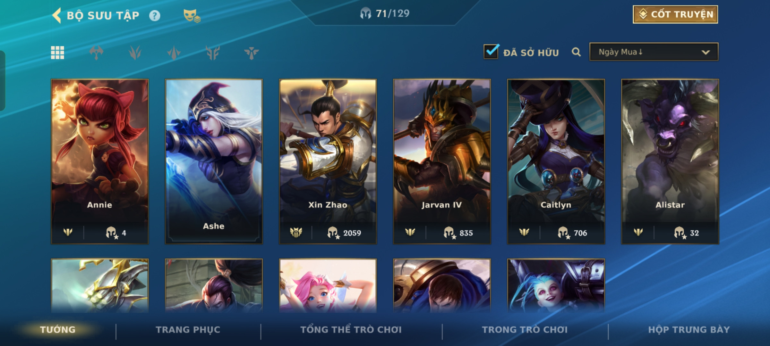Image resolution: width=770 pixels, height=346 pixels.
Task: Filter champions by the second role icon
Action: click(135, 53)
